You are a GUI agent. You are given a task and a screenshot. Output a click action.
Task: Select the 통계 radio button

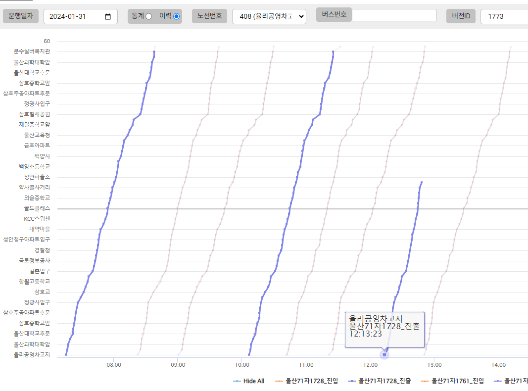click(x=148, y=16)
